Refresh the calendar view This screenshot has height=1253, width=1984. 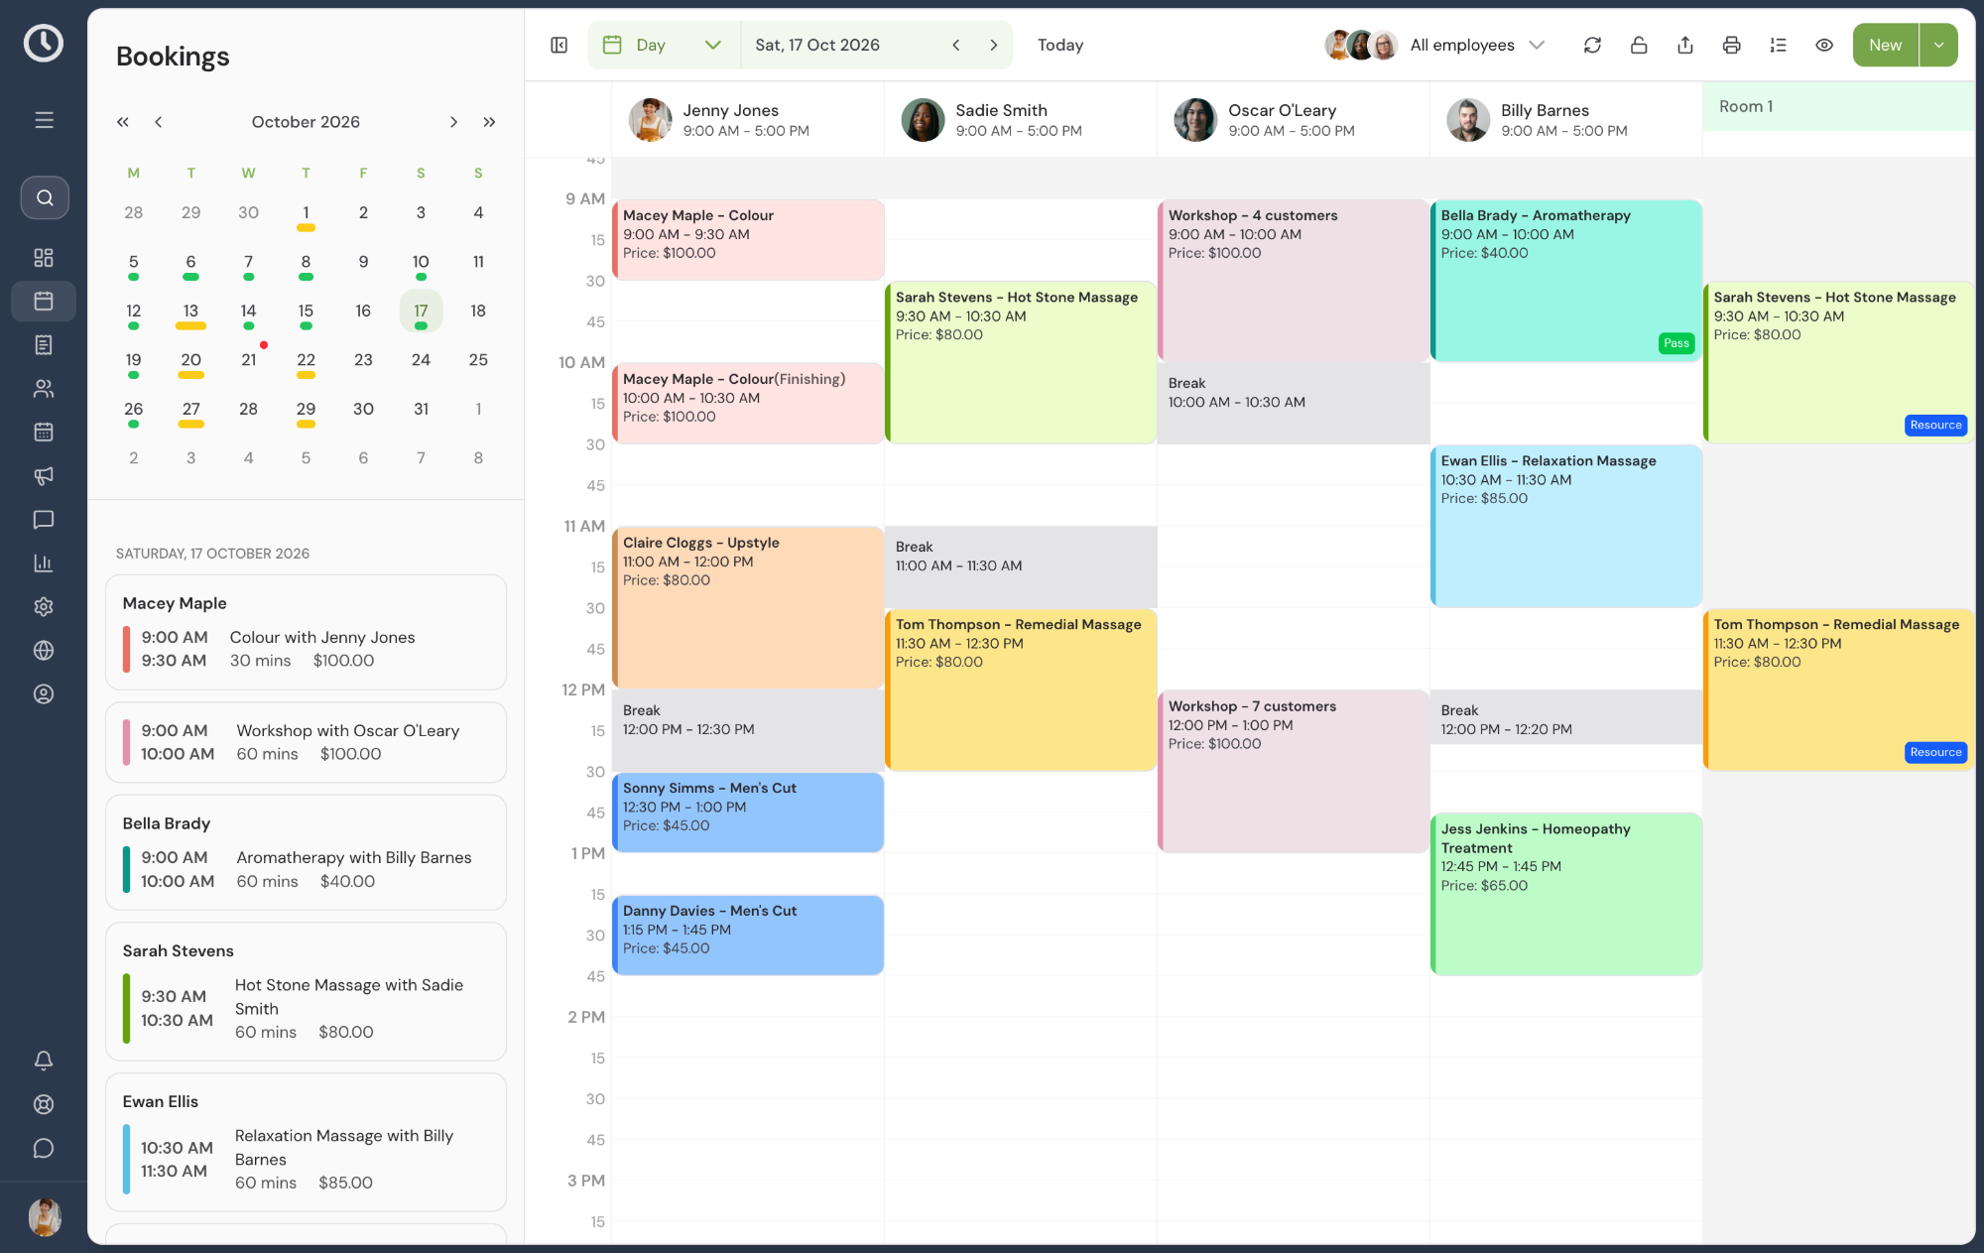1592,45
